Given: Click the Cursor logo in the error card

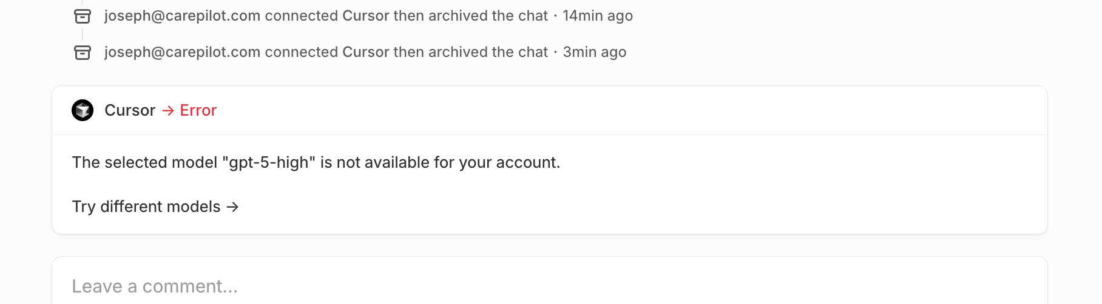Looking at the screenshot, I should click(83, 110).
